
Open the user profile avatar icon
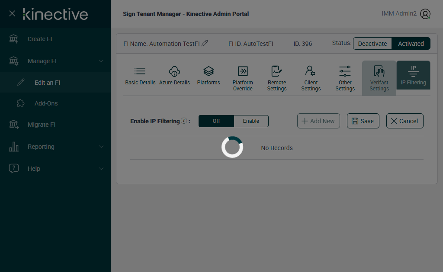point(425,13)
